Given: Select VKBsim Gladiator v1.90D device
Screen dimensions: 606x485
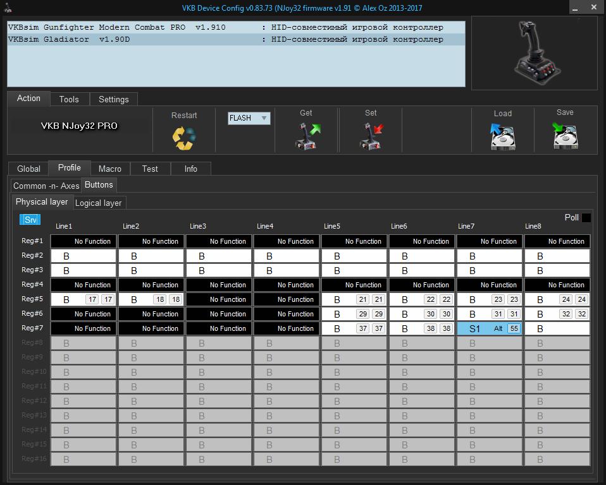Looking at the screenshot, I should [x=236, y=39].
